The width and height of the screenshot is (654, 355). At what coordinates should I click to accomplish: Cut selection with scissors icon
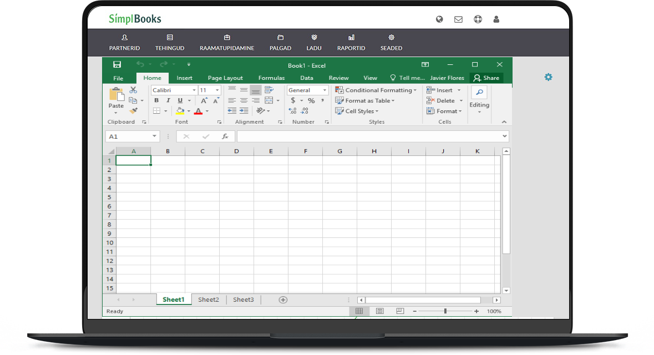[133, 90]
